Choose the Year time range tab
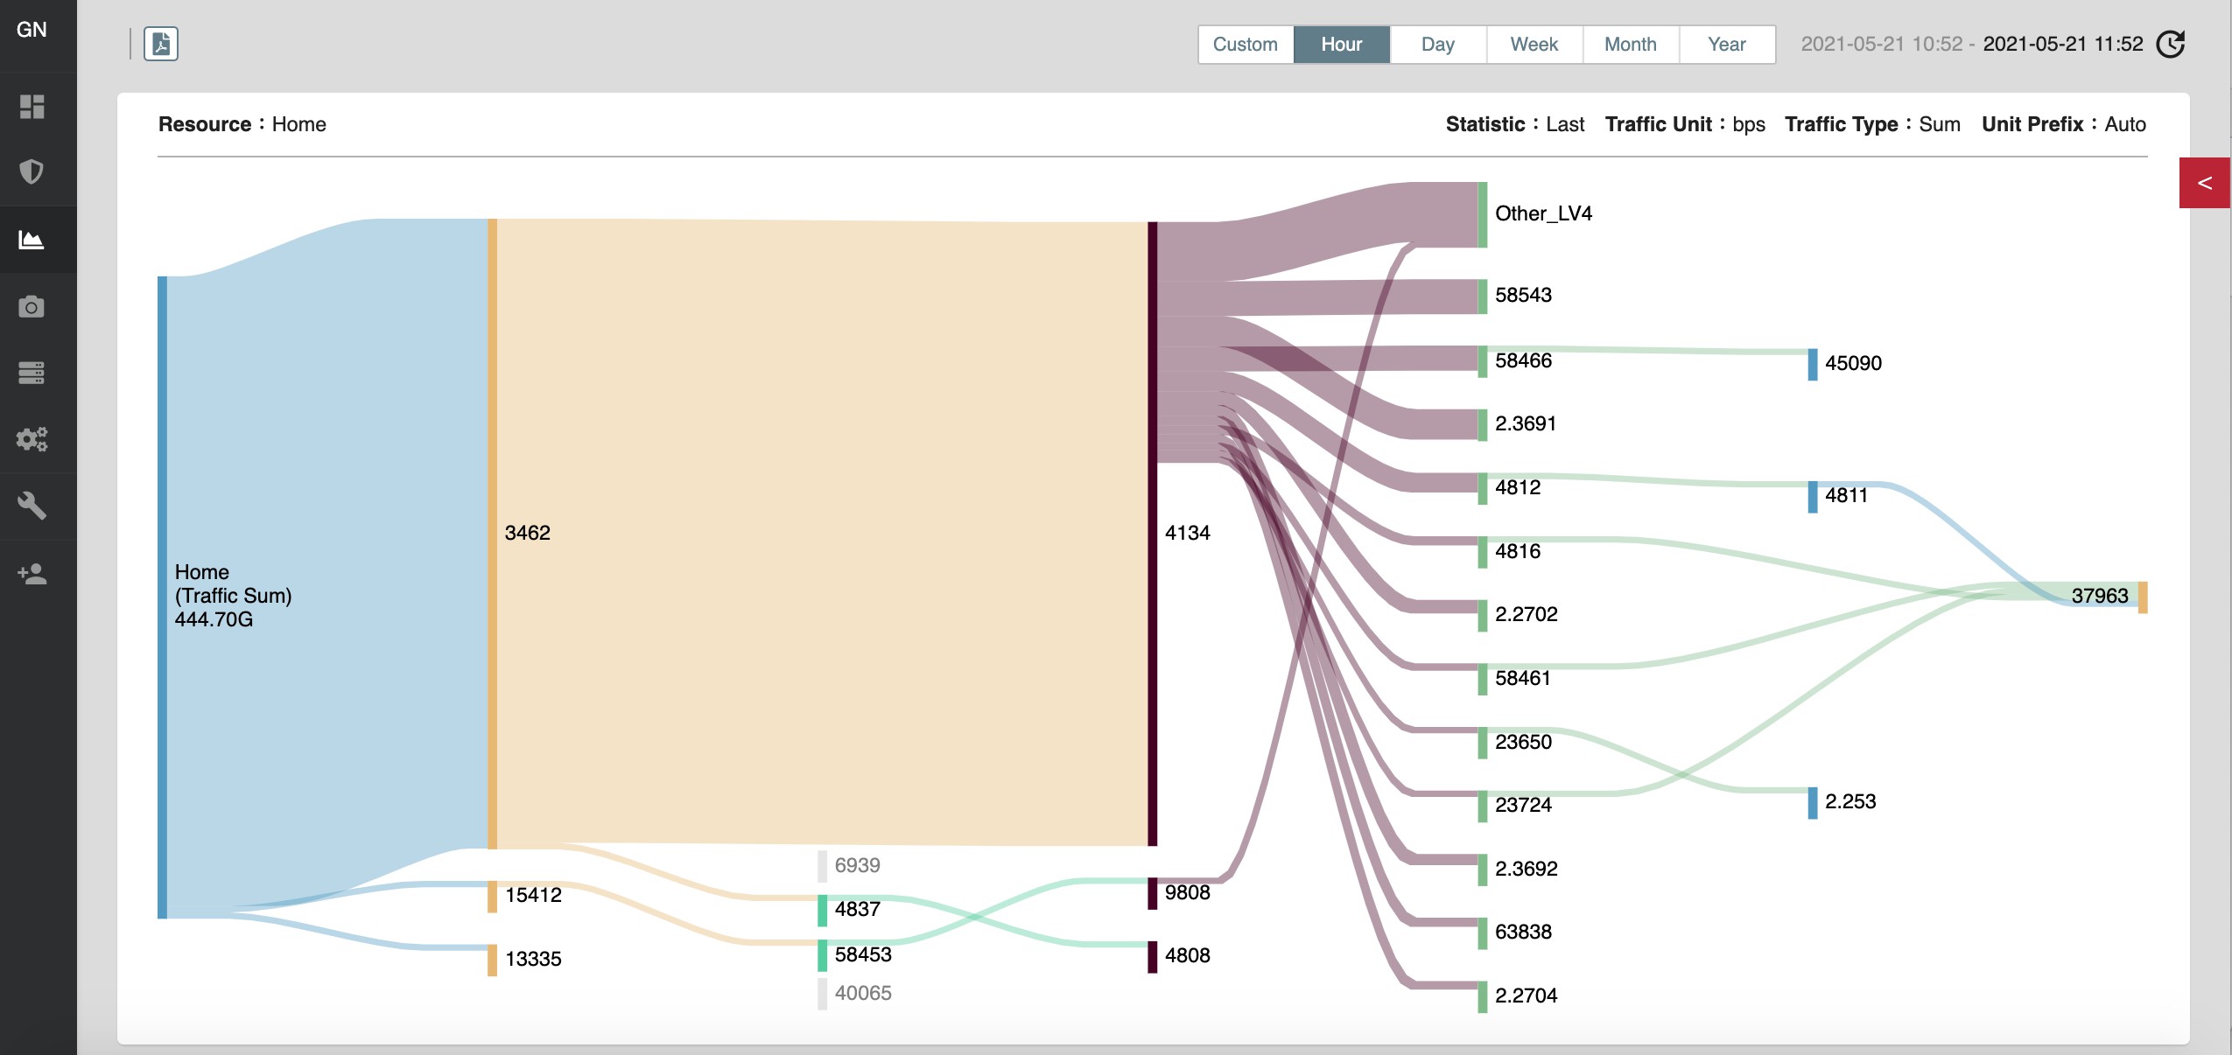The image size is (2232, 1055). pyautogui.click(x=1726, y=45)
